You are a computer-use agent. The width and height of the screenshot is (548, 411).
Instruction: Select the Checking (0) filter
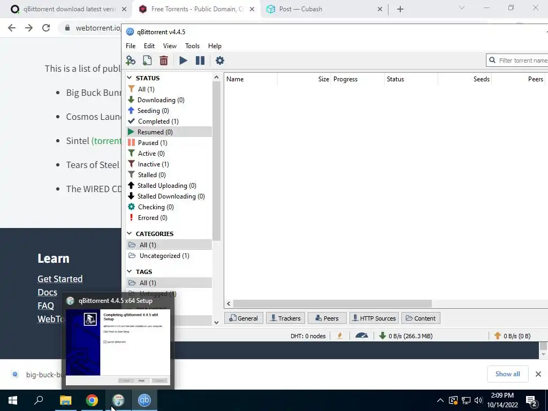click(169, 207)
